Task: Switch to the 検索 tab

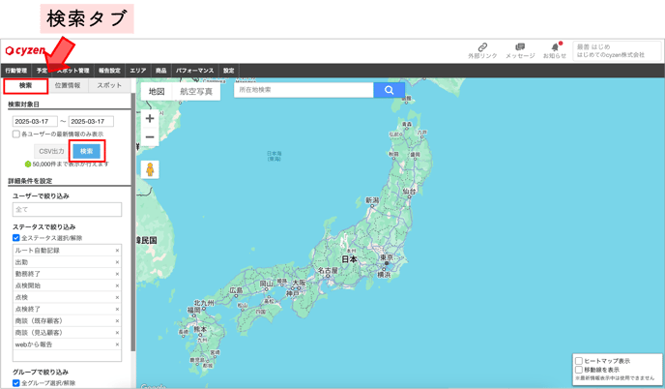Action: click(x=25, y=86)
